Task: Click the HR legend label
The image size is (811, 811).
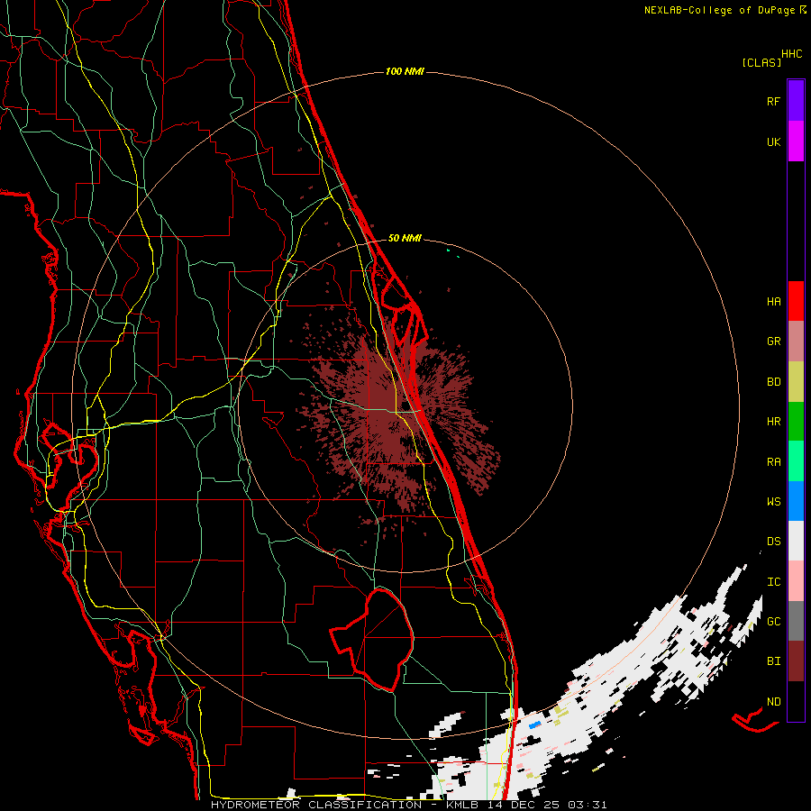Action: pos(773,422)
